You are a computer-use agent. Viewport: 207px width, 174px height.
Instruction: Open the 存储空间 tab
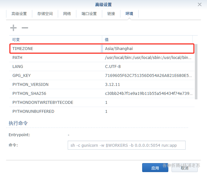pyautogui.click(x=45, y=14)
